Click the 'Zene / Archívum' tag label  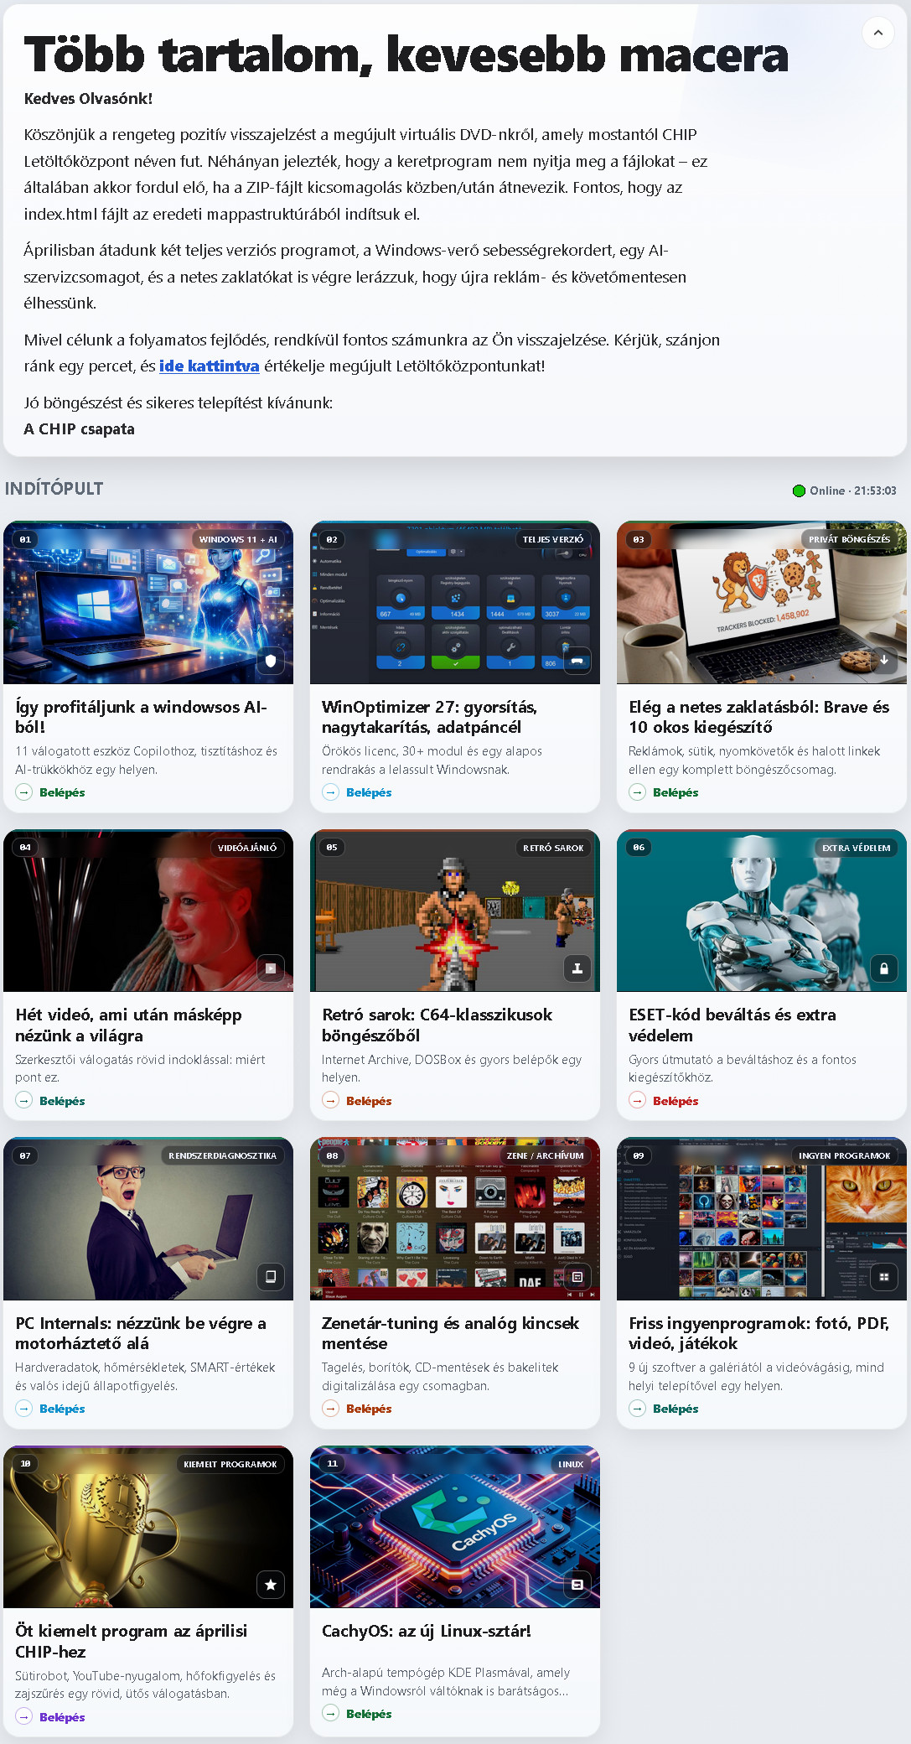click(x=544, y=1155)
